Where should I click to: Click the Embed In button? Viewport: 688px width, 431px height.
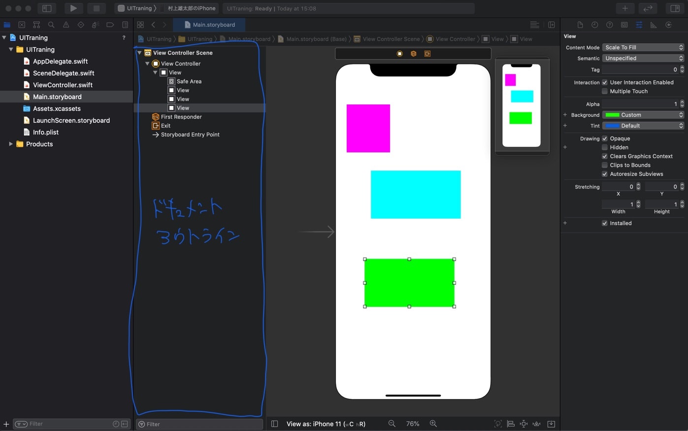point(551,424)
